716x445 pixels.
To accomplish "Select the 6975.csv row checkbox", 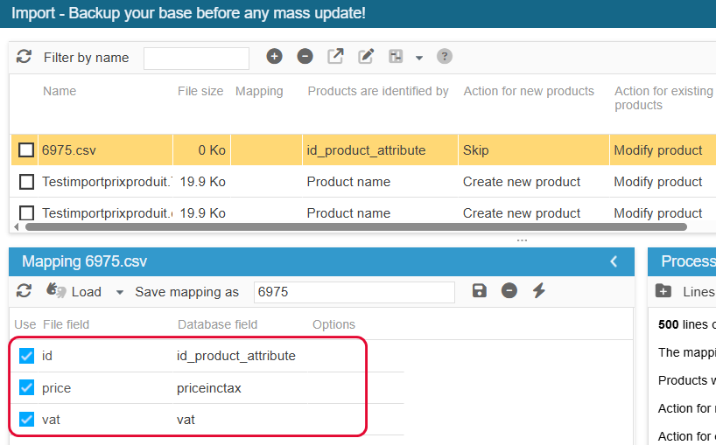I will pyautogui.click(x=26, y=149).
